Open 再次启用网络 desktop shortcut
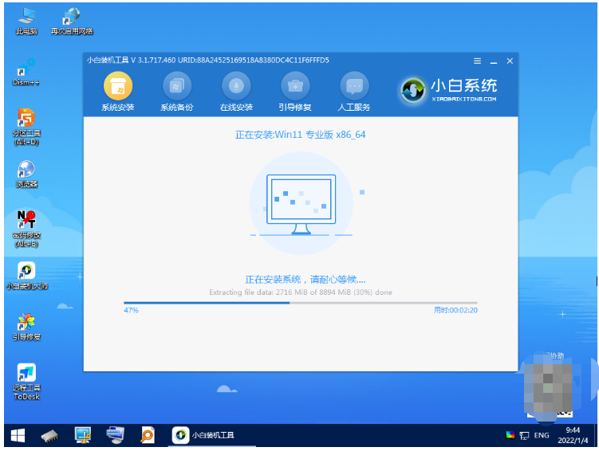The width and height of the screenshot is (599, 455). tap(72, 18)
